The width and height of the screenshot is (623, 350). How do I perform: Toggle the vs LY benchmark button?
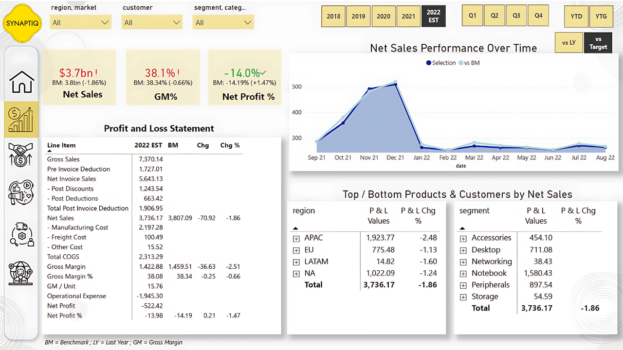(568, 43)
